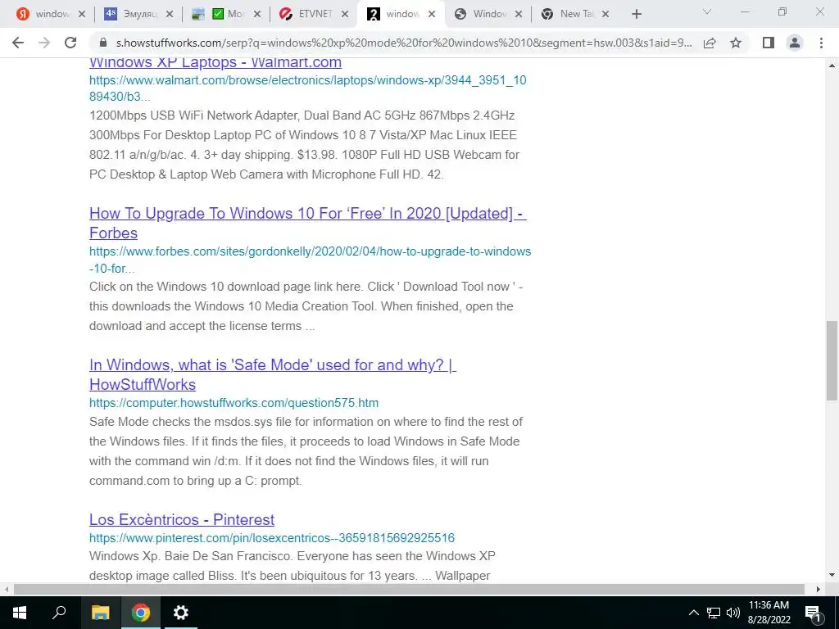Screen dimensions: 839x629
Task: Close the ETVNET tab
Action: pos(345,15)
